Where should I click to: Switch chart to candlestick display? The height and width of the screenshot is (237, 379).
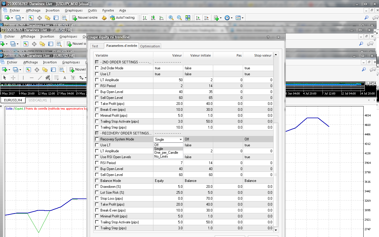pyautogui.click(x=153, y=18)
